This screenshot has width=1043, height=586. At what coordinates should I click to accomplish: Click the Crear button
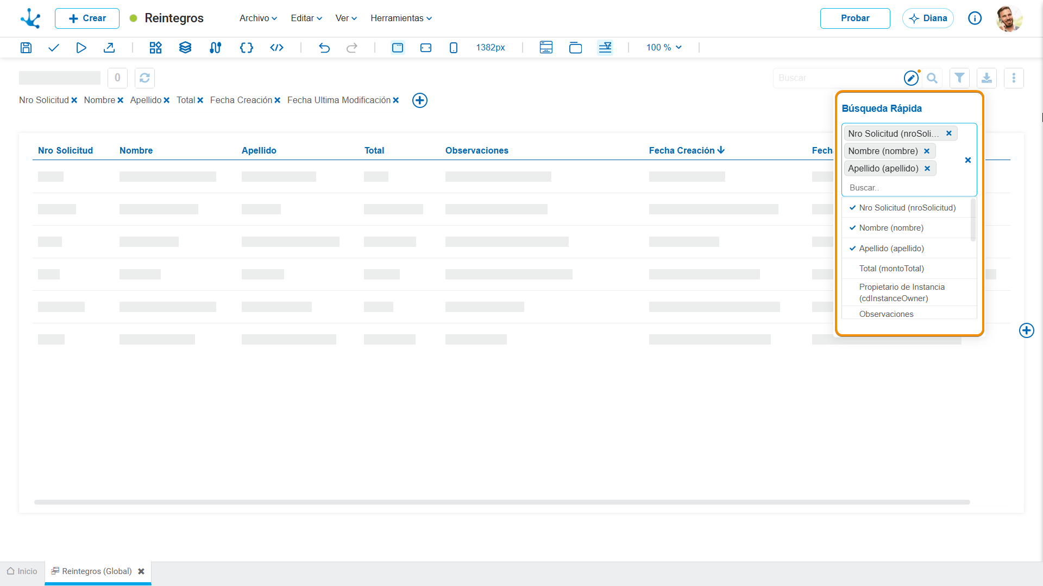pyautogui.click(x=87, y=18)
